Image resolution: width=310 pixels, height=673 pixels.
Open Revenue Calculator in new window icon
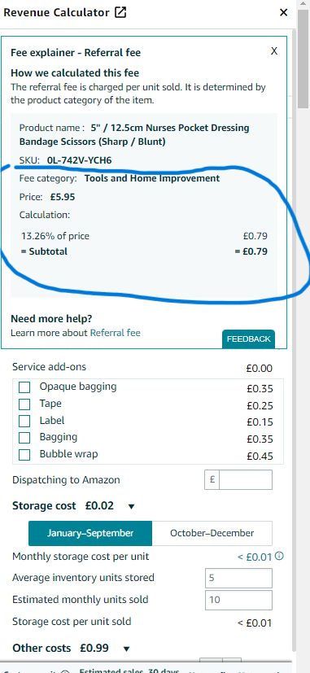pyautogui.click(x=120, y=12)
